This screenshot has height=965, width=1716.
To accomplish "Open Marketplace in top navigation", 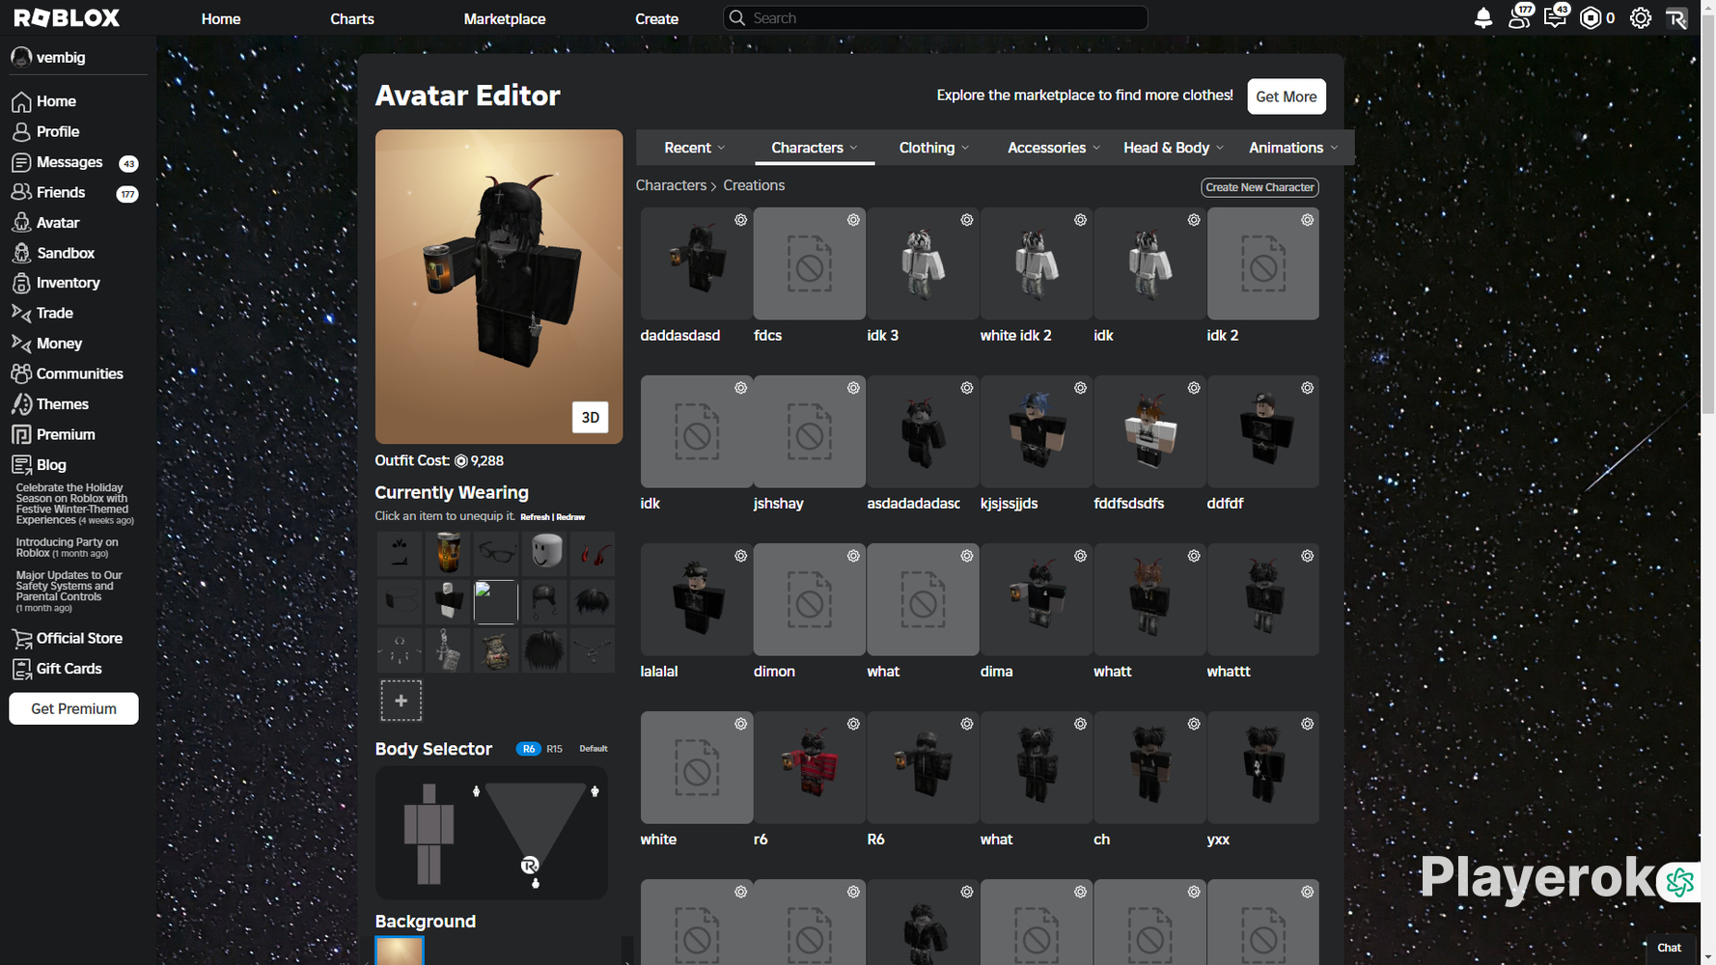I will (505, 18).
